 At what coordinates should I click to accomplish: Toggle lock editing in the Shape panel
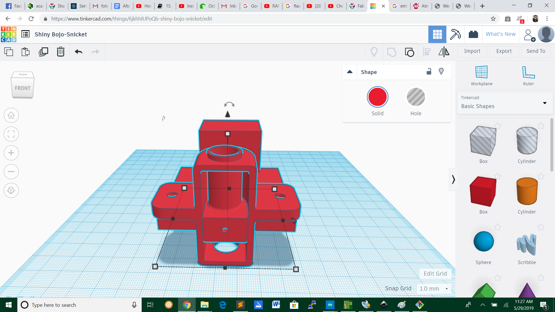click(x=429, y=71)
